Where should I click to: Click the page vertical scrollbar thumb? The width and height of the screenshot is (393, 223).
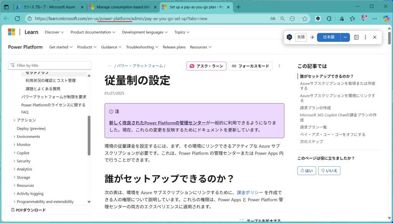click(389, 38)
